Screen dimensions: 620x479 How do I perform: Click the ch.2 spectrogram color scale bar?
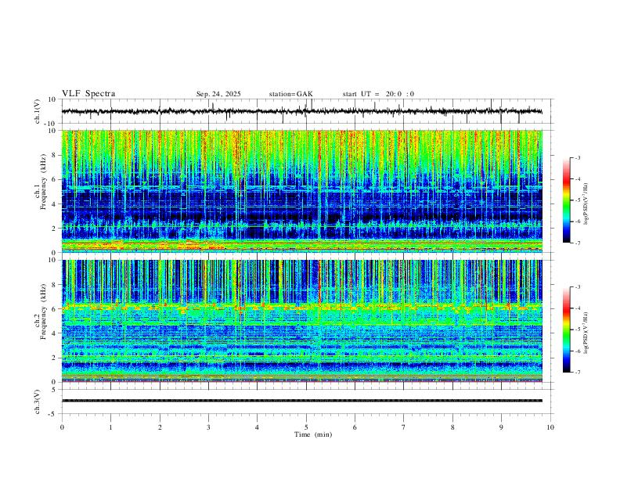566,330
